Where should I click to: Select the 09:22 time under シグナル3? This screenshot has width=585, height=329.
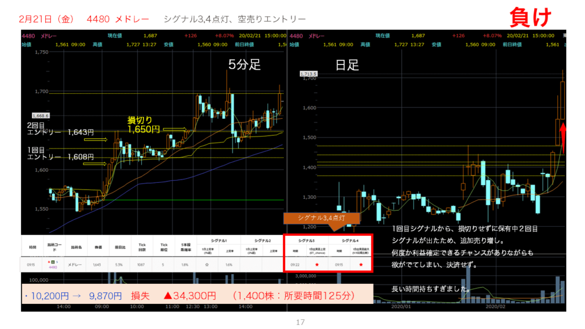click(295, 264)
